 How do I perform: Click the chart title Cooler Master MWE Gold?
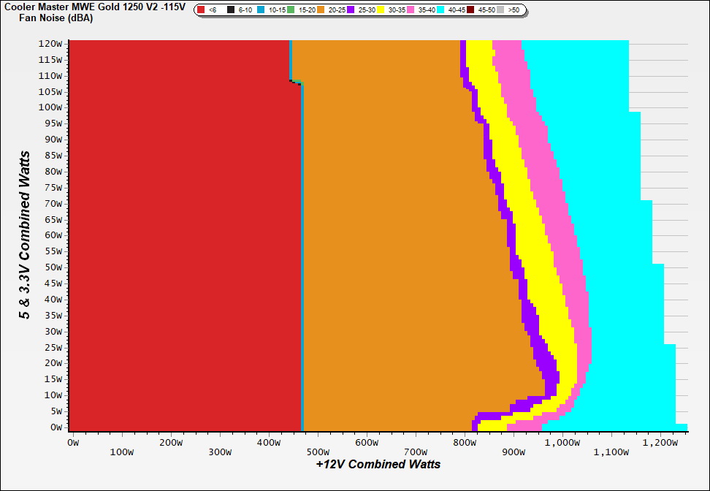pyautogui.click(x=94, y=7)
